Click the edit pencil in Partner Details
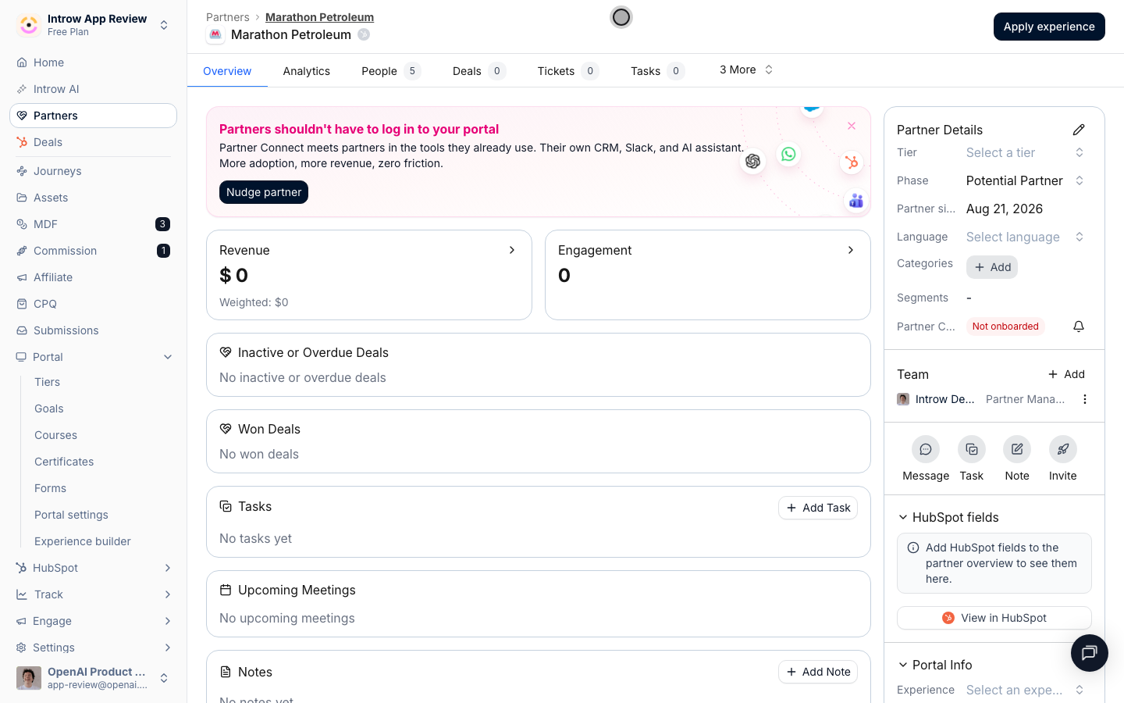Screen dimensions: 1124x703 (1079, 130)
